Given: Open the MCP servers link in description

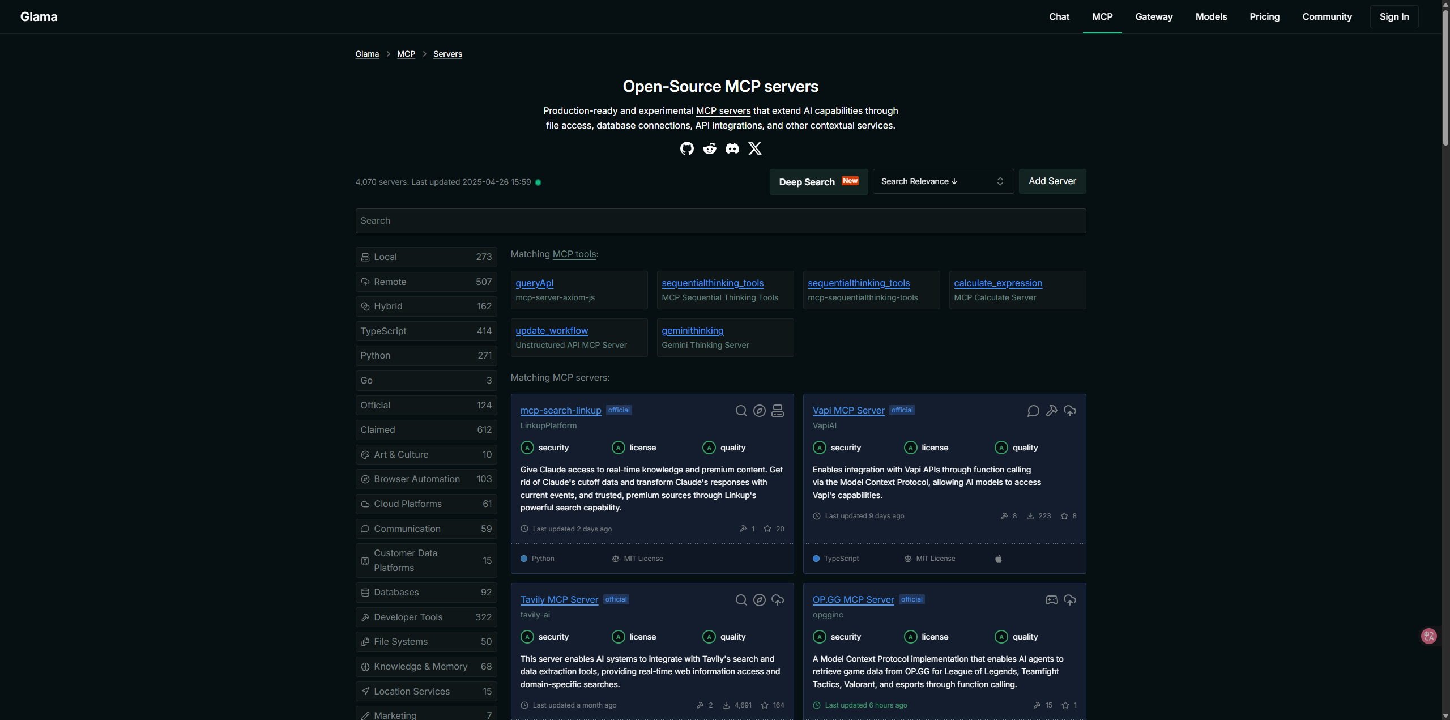Looking at the screenshot, I should 723,111.
